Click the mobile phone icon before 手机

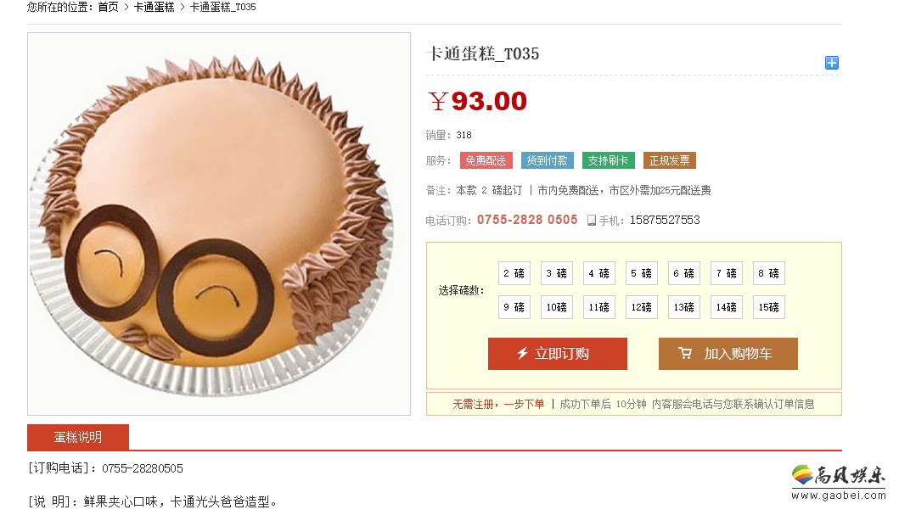591,220
